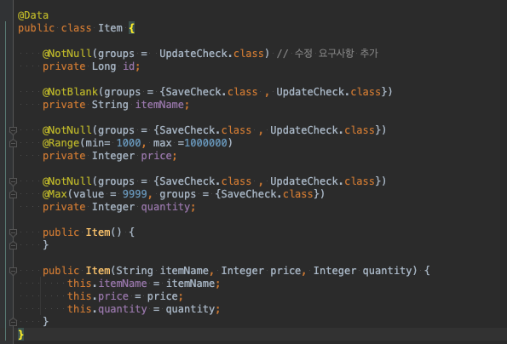Click the fold end marker beside @Range line
Viewport: 507px width, 344px height.
click(13, 143)
